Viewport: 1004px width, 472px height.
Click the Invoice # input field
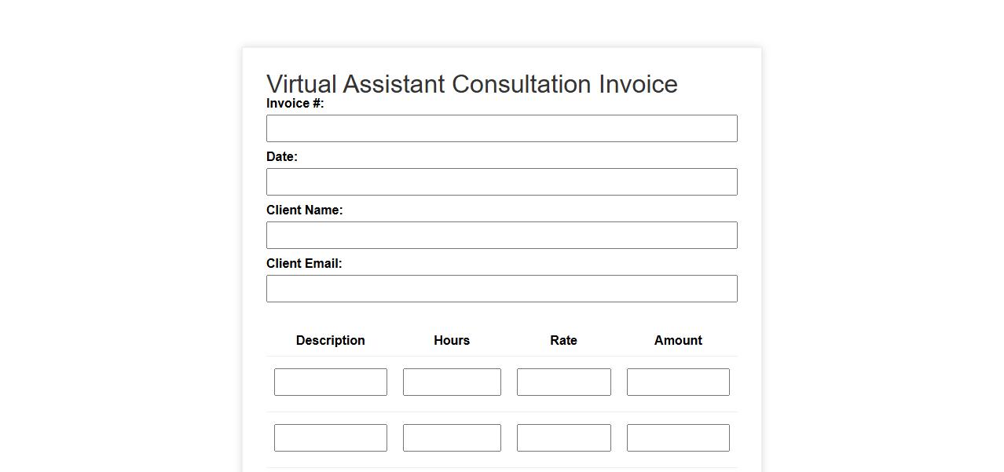[x=501, y=128]
